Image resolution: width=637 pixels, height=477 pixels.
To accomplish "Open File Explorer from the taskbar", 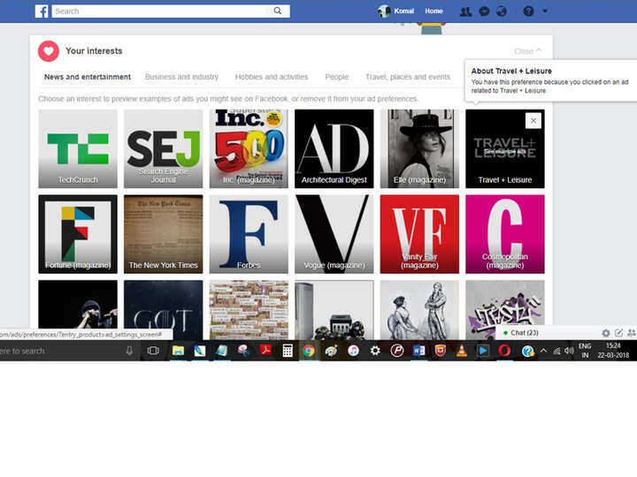I will (178, 351).
